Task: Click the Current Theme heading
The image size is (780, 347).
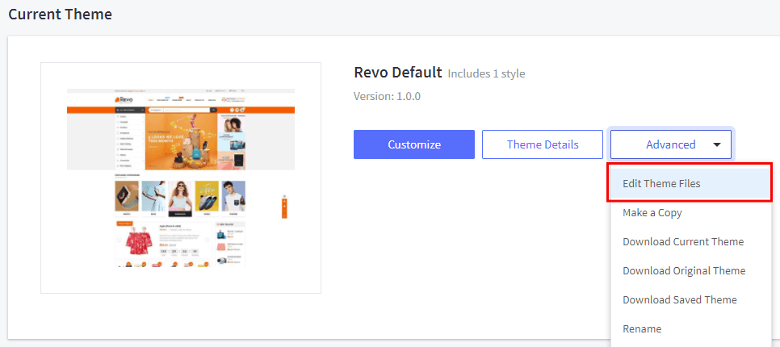Action: [61, 15]
